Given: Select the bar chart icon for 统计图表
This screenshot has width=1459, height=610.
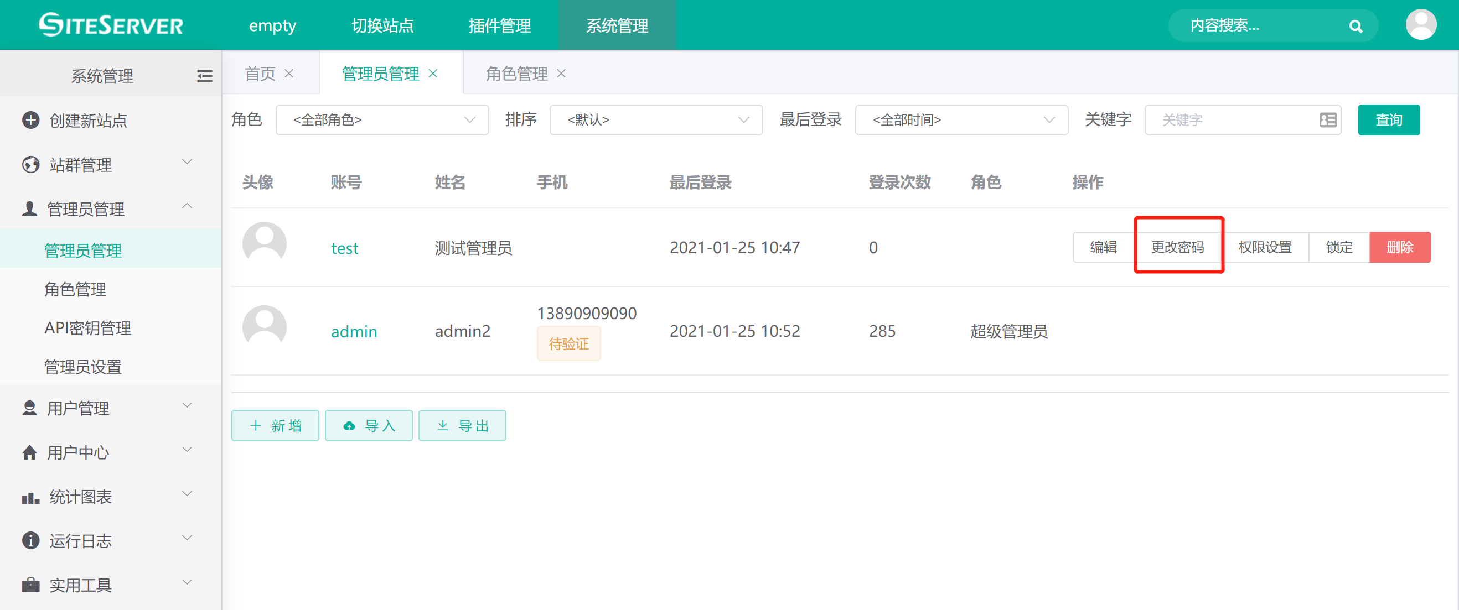Looking at the screenshot, I should point(30,496).
